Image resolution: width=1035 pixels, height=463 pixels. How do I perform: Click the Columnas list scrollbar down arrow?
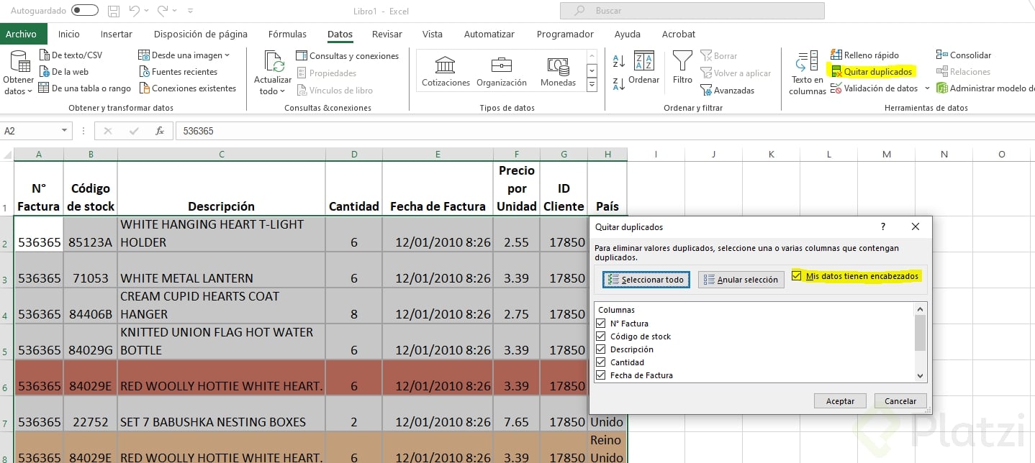[920, 375]
